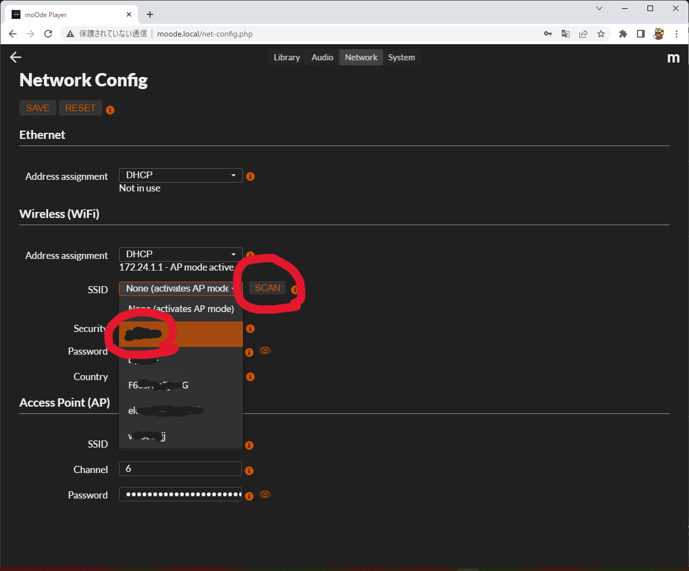Switch to the Network tab
The image size is (689, 571).
coord(361,58)
